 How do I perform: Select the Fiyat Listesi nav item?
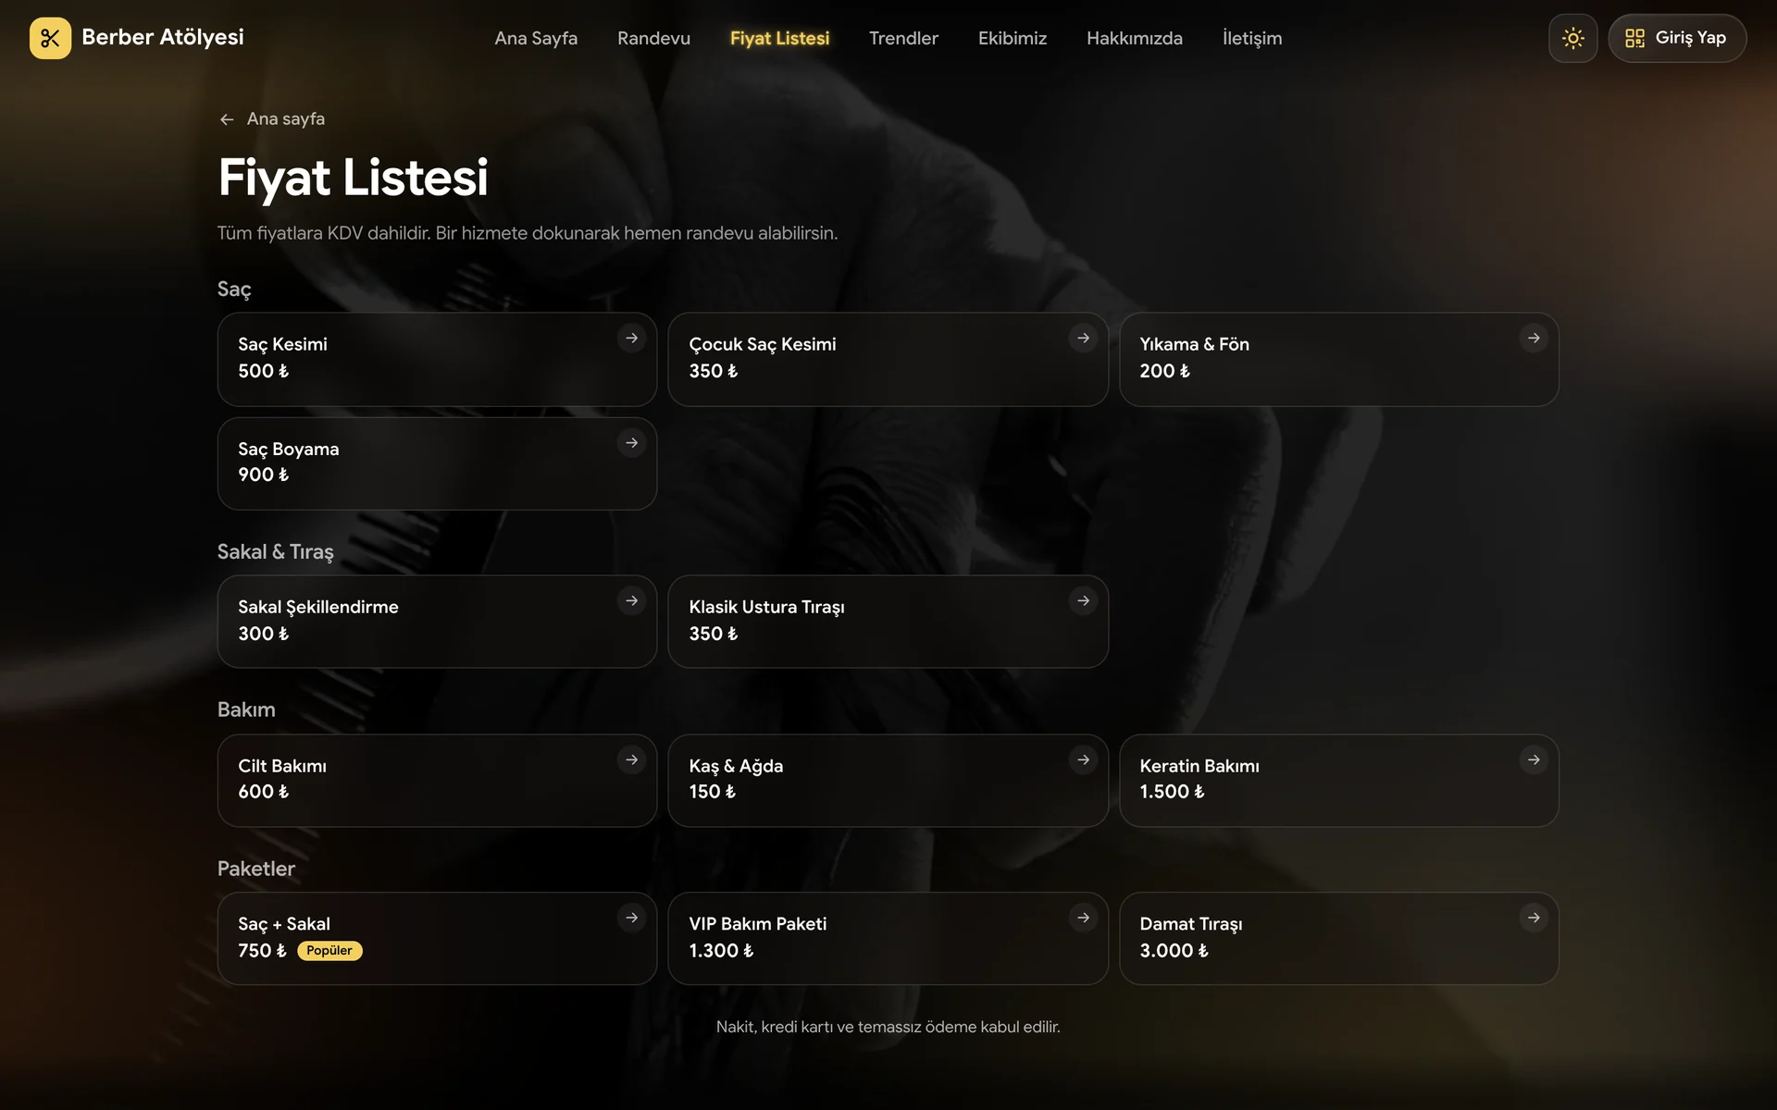click(779, 38)
